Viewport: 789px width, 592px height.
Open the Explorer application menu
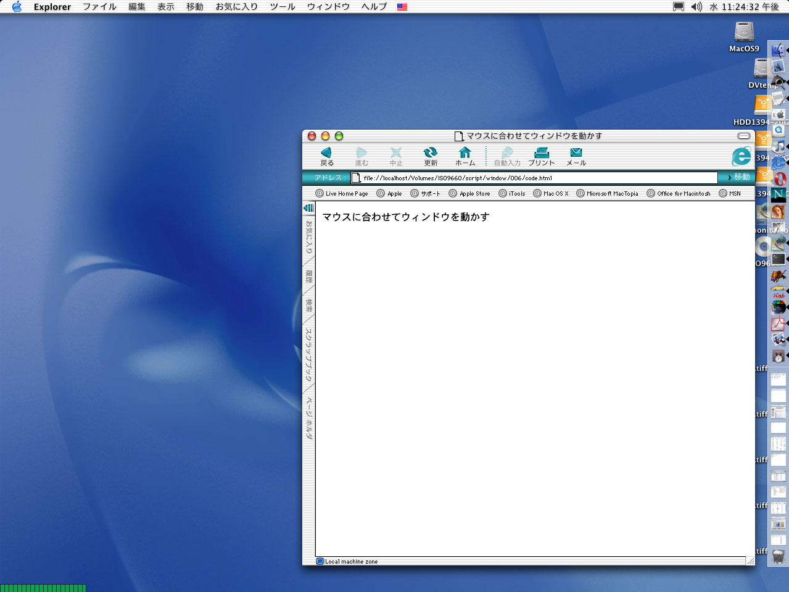[52, 7]
